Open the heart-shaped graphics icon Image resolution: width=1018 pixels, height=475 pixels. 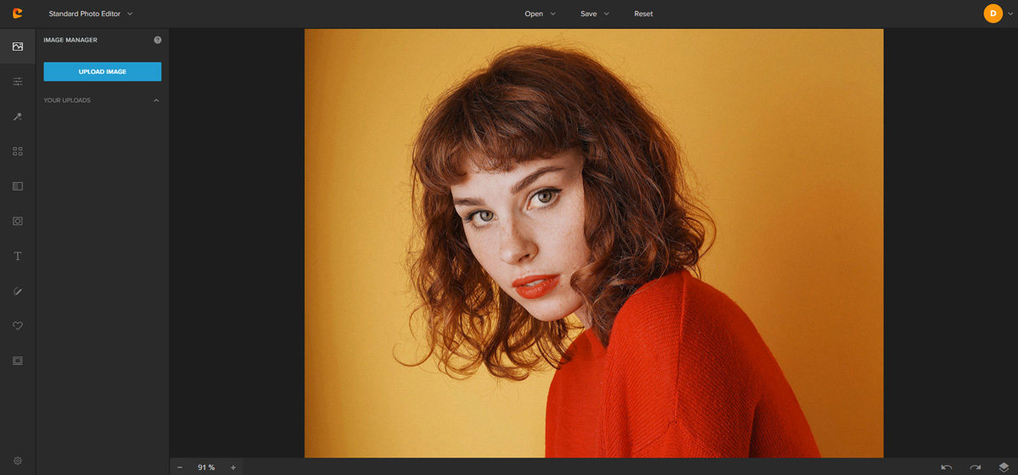pyautogui.click(x=17, y=325)
